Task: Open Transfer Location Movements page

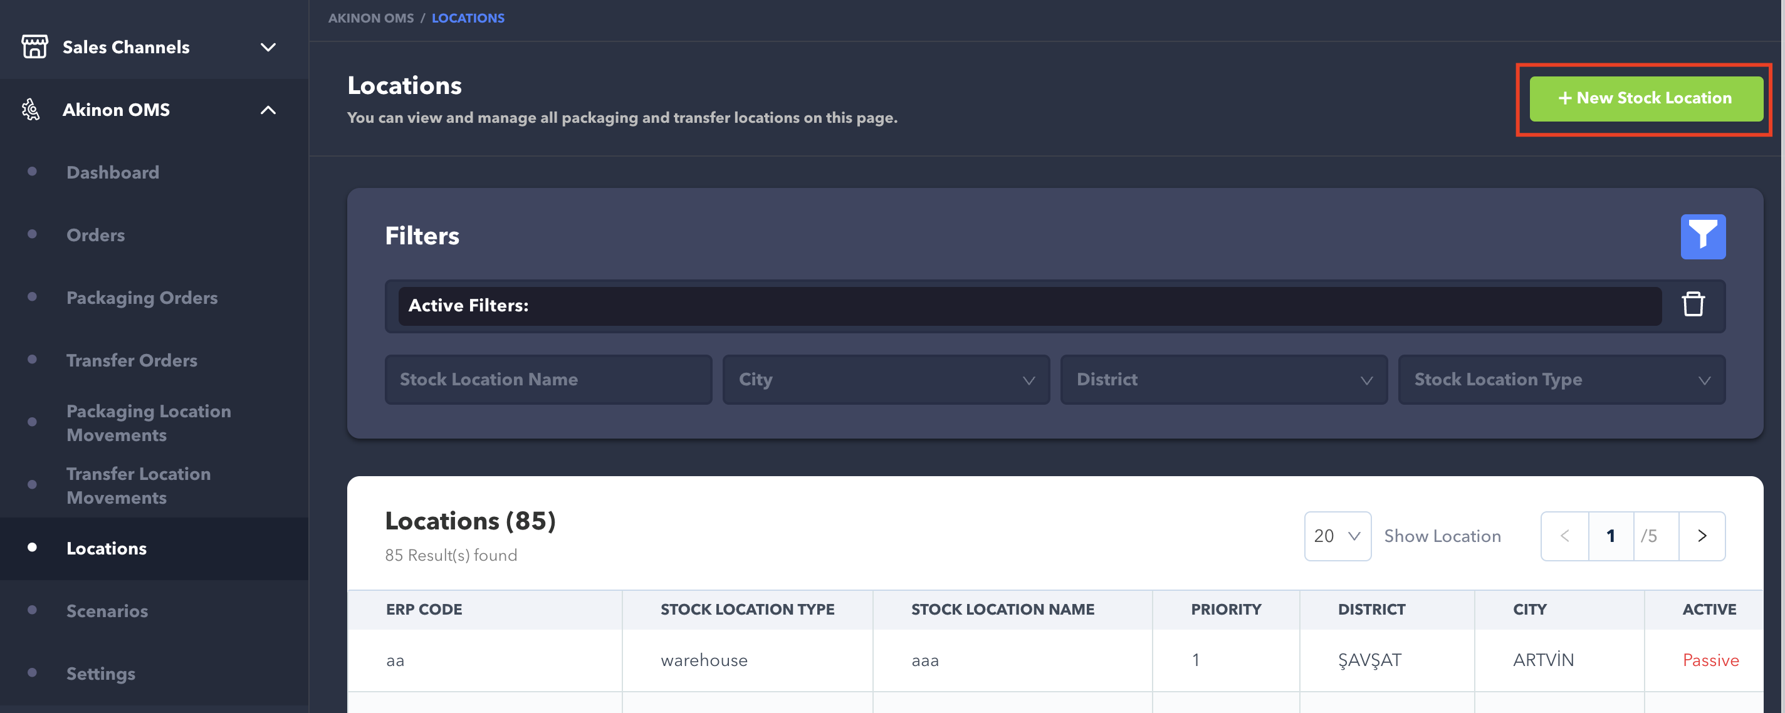Action: tap(139, 485)
